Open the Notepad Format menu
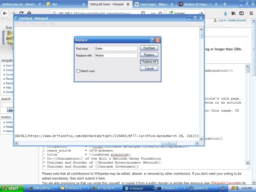This screenshot has height=192, width=256. pos(34,24)
